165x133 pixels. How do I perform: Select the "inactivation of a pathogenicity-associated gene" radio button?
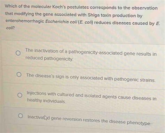(18, 53)
